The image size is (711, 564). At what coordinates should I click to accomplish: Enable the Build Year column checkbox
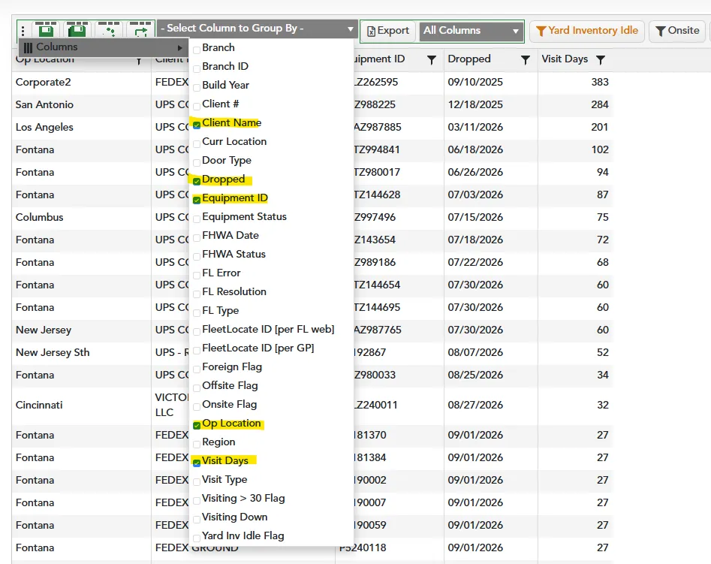click(x=197, y=87)
